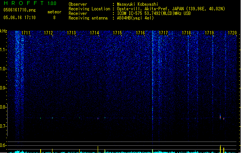Click the 1716 time marker
241x153 pixels.
(x=141, y=33)
